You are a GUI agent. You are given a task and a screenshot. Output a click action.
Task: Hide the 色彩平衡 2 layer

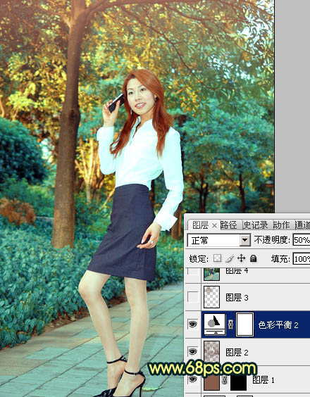[x=192, y=324]
